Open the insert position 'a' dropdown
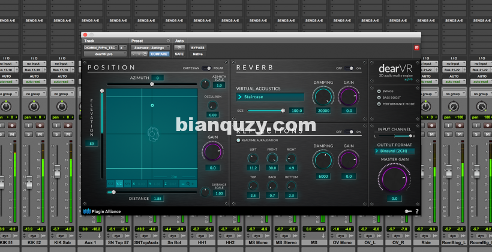 [122, 47]
